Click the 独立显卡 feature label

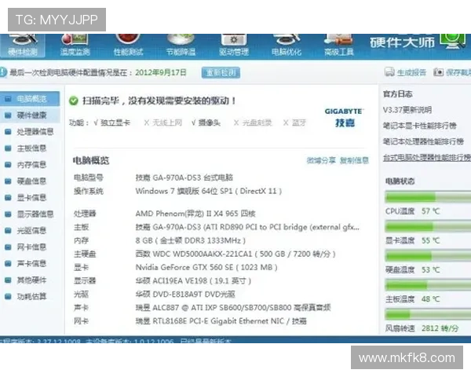[x=115, y=123]
